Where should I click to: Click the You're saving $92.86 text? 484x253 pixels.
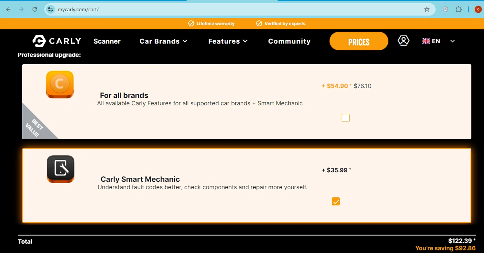tap(445, 248)
